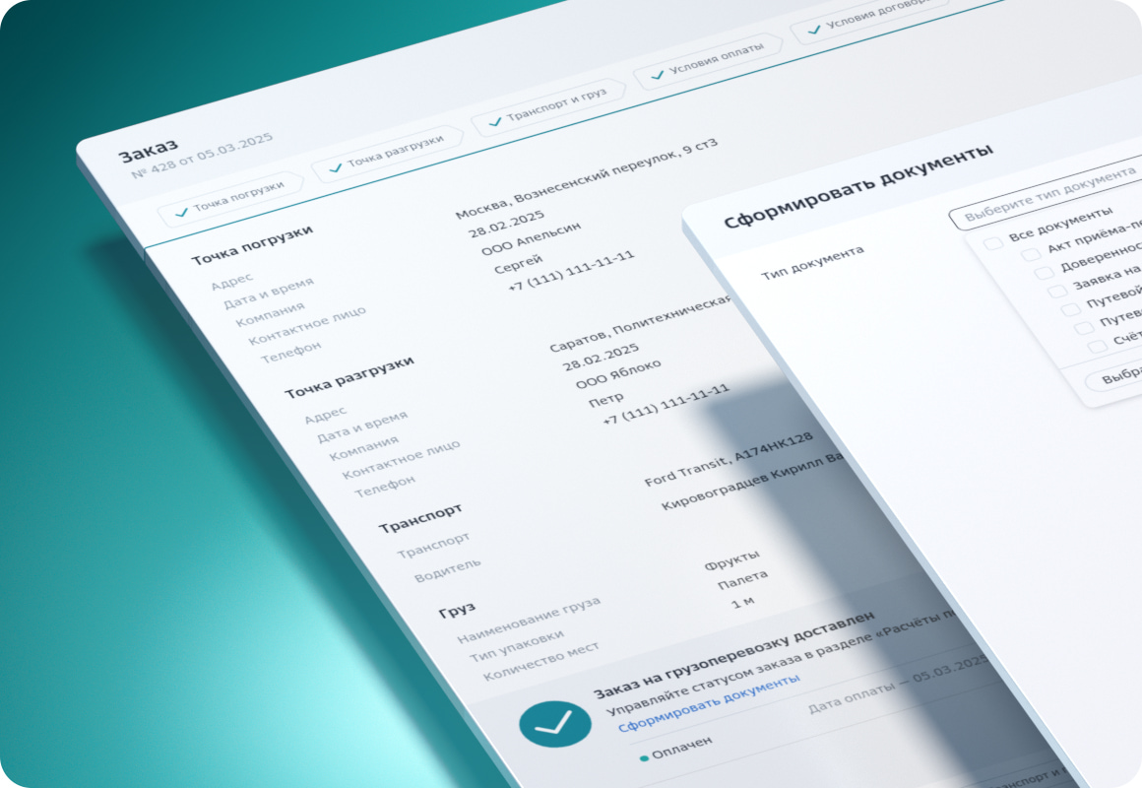Click order number № 428 от 05.03.2025
Screen dimensions: 1142x788
(202, 156)
